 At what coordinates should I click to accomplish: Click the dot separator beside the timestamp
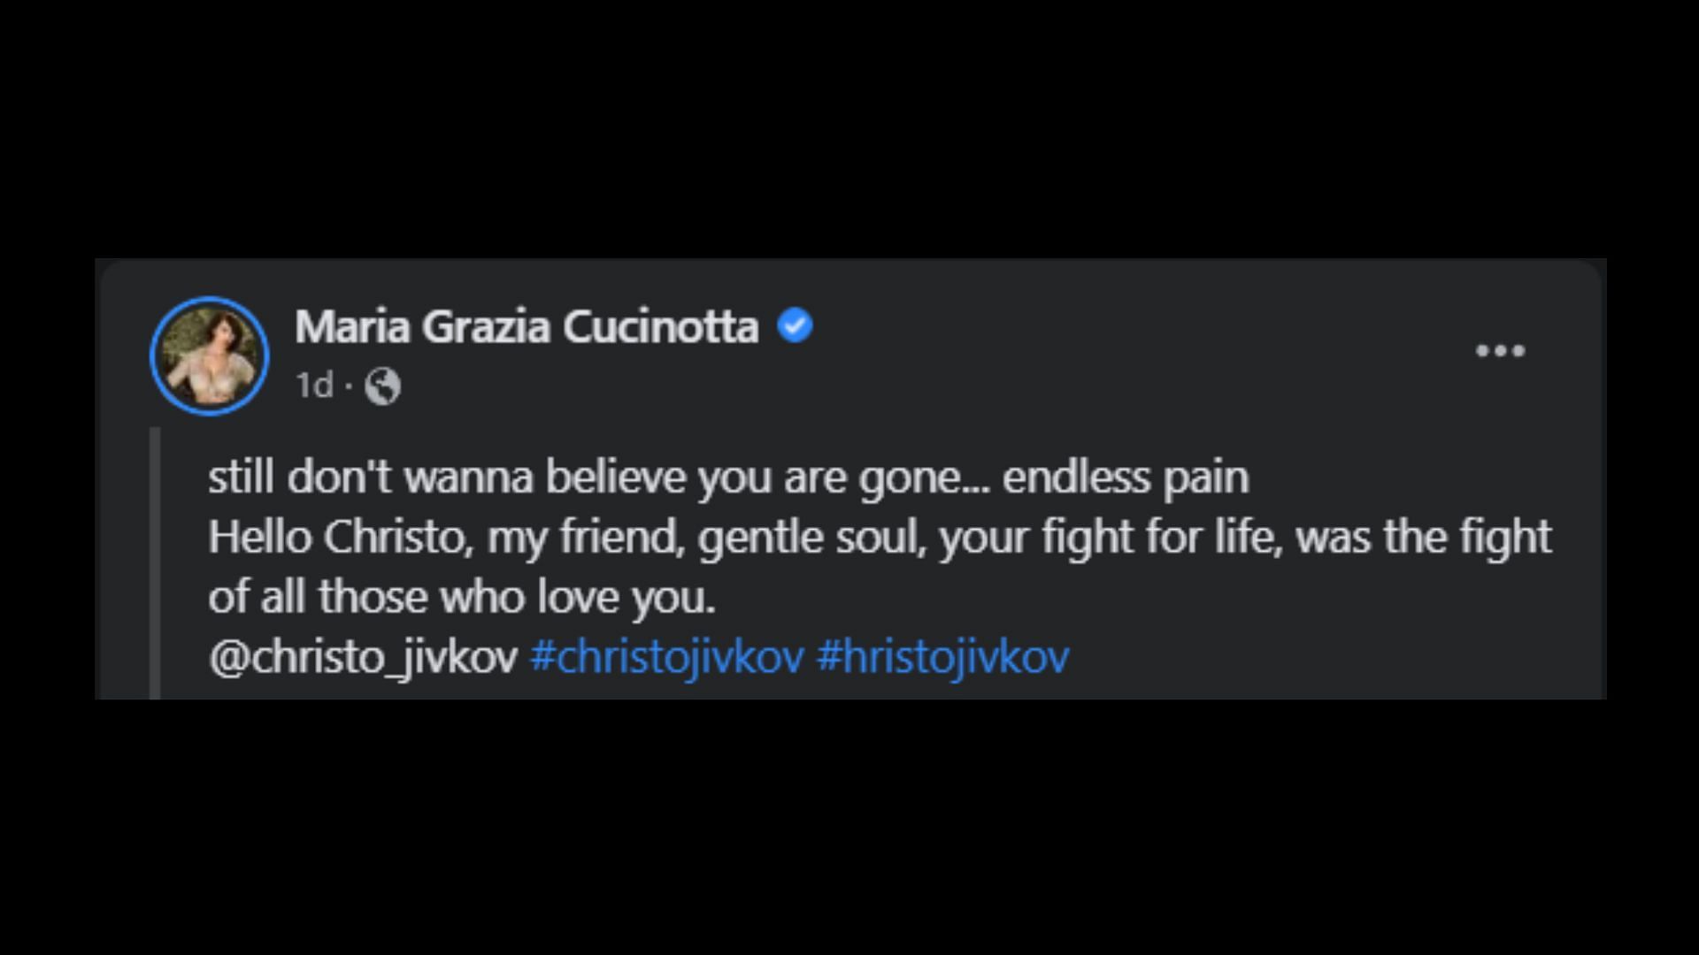[349, 386]
